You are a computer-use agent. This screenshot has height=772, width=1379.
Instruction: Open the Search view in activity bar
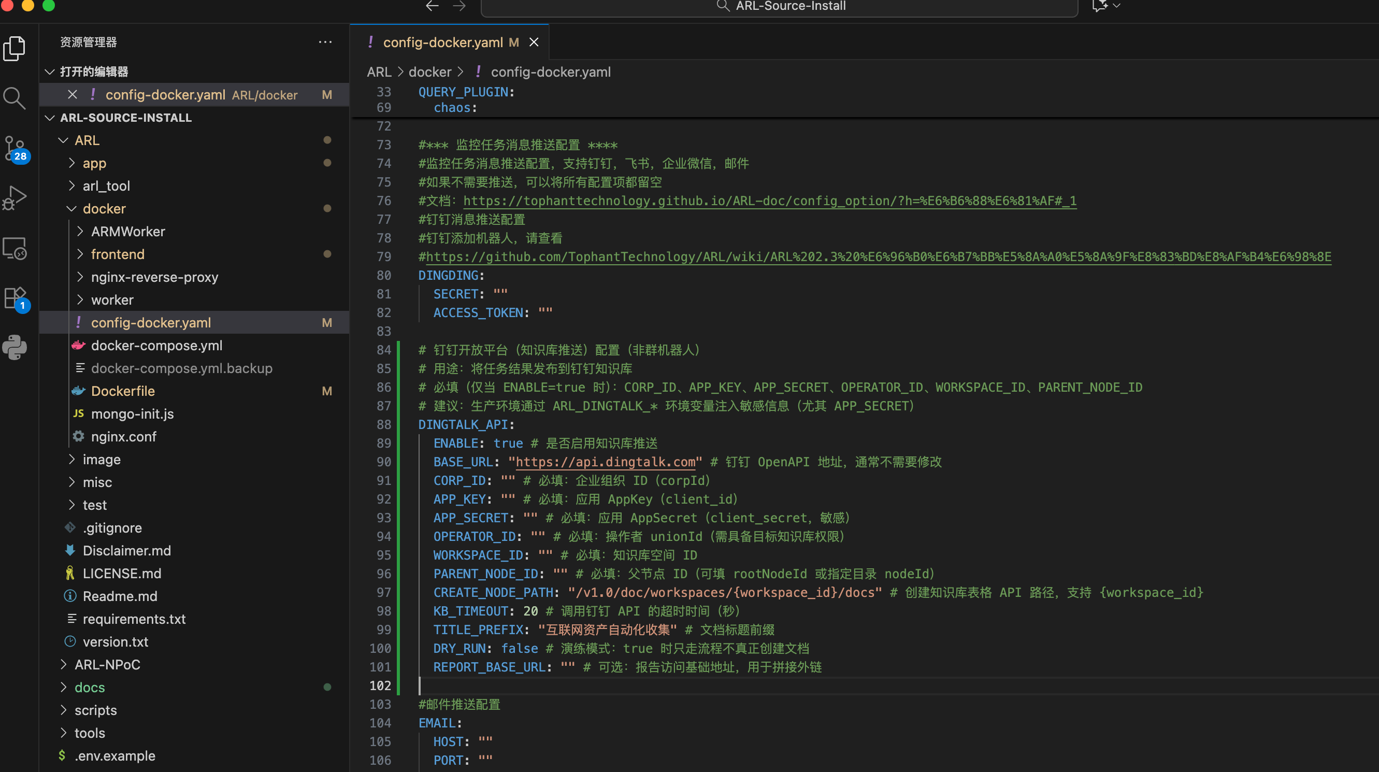[15, 98]
